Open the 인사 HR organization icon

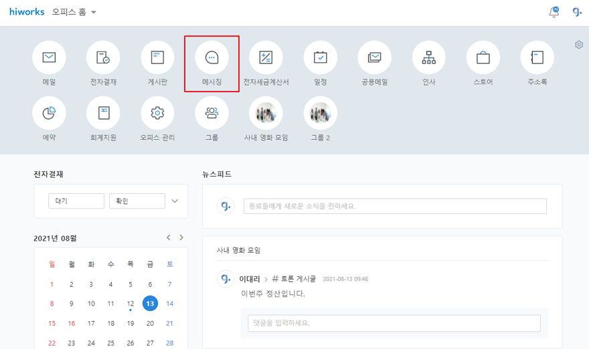pyautogui.click(x=428, y=57)
